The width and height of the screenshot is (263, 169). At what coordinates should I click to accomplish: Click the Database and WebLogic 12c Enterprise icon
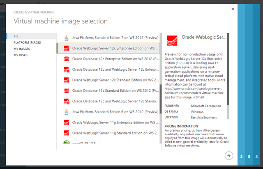click(67, 69)
